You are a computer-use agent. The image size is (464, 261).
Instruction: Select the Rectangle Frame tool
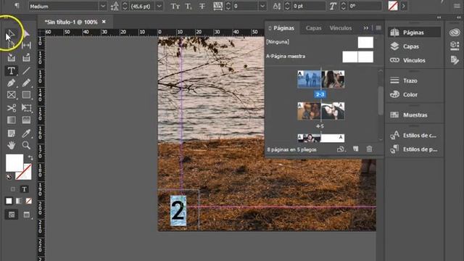tap(12, 95)
